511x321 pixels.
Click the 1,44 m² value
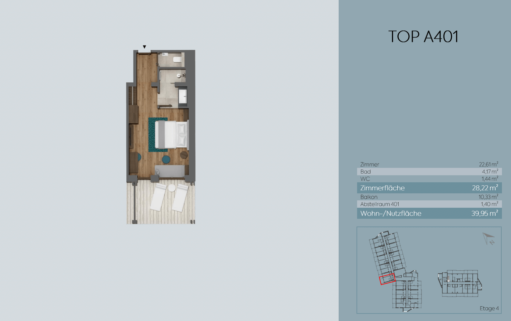click(490, 179)
